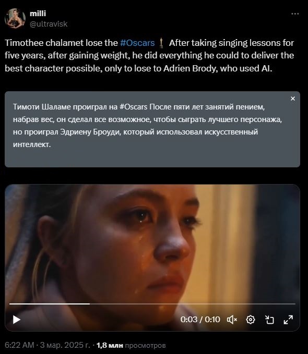The width and height of the screenshot is (308, 354).
Task: Close the Russian translation box
Action: click(x=293, y=99)
